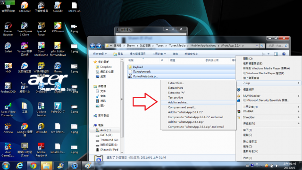Expand the WinRAR context submenu
Screen dimensions: 302x170
[x=268, y=111]
